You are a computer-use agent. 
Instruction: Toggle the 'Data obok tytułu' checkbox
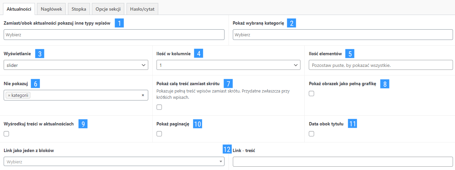coord(311,134)
